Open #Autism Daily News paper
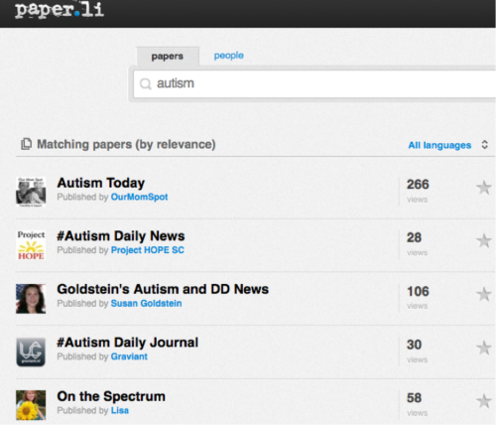This screenshot has width=496, height=425. click(121, 236)
